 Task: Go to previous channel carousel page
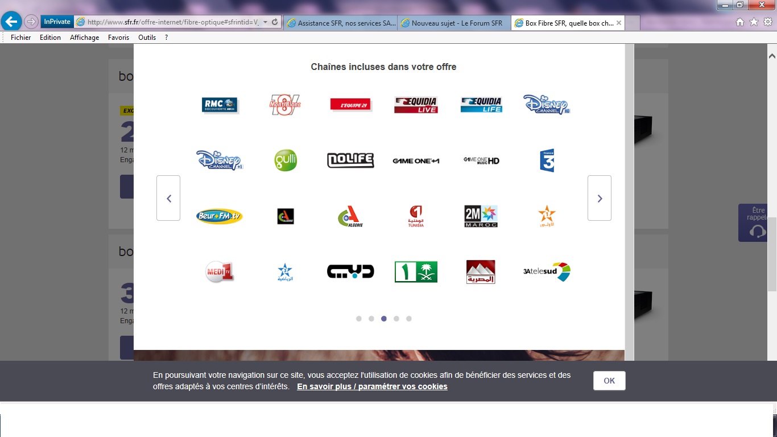coord(168,198)
